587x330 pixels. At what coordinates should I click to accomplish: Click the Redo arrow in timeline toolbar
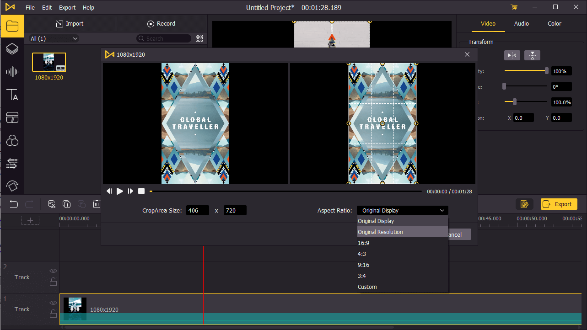coord(29,204)
